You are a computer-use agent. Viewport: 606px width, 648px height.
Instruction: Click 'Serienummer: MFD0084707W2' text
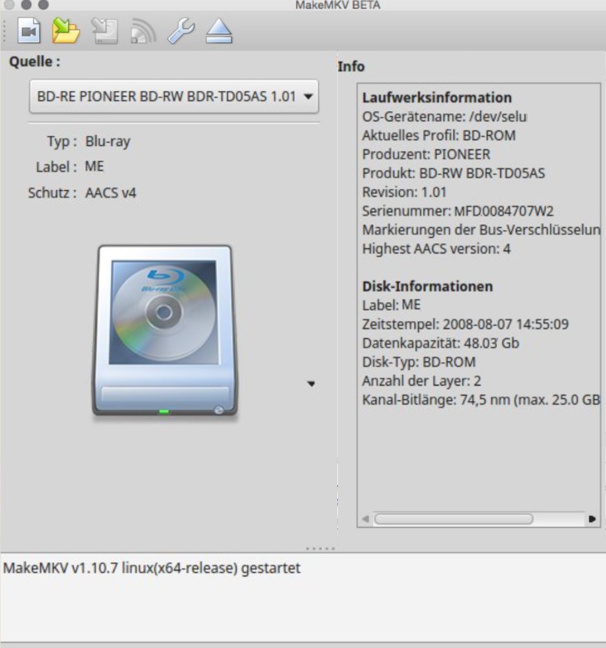[x=458, y=211]
